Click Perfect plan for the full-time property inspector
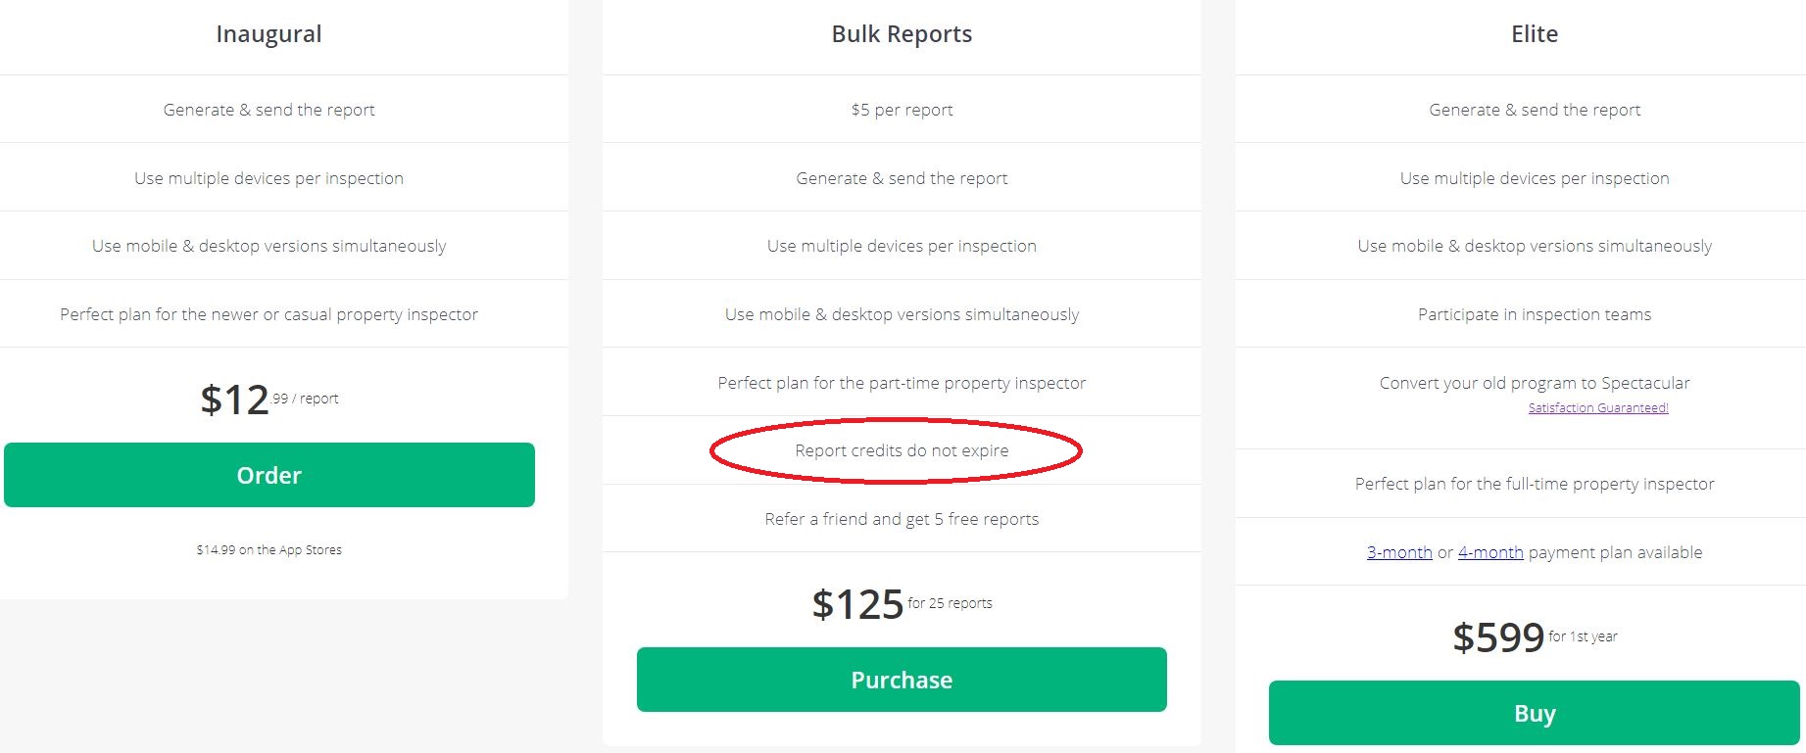The image size is (1806, 753). coord(1534,484)
